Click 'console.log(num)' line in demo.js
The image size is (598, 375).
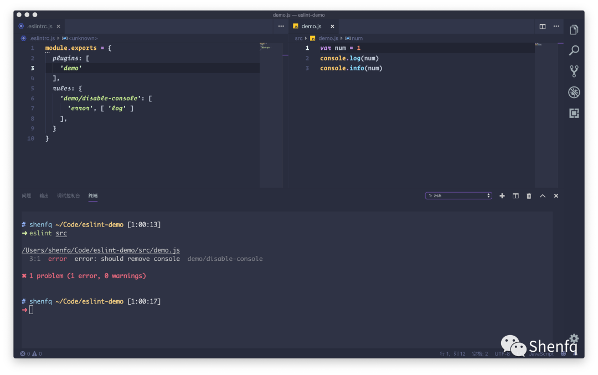tap(349, 58)
